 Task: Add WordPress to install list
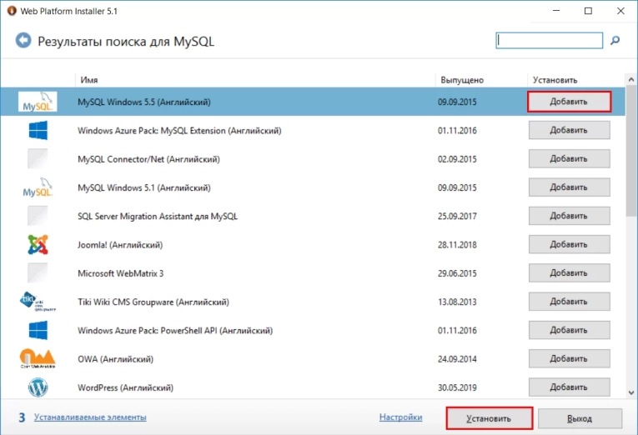click(x=570, y=387)
